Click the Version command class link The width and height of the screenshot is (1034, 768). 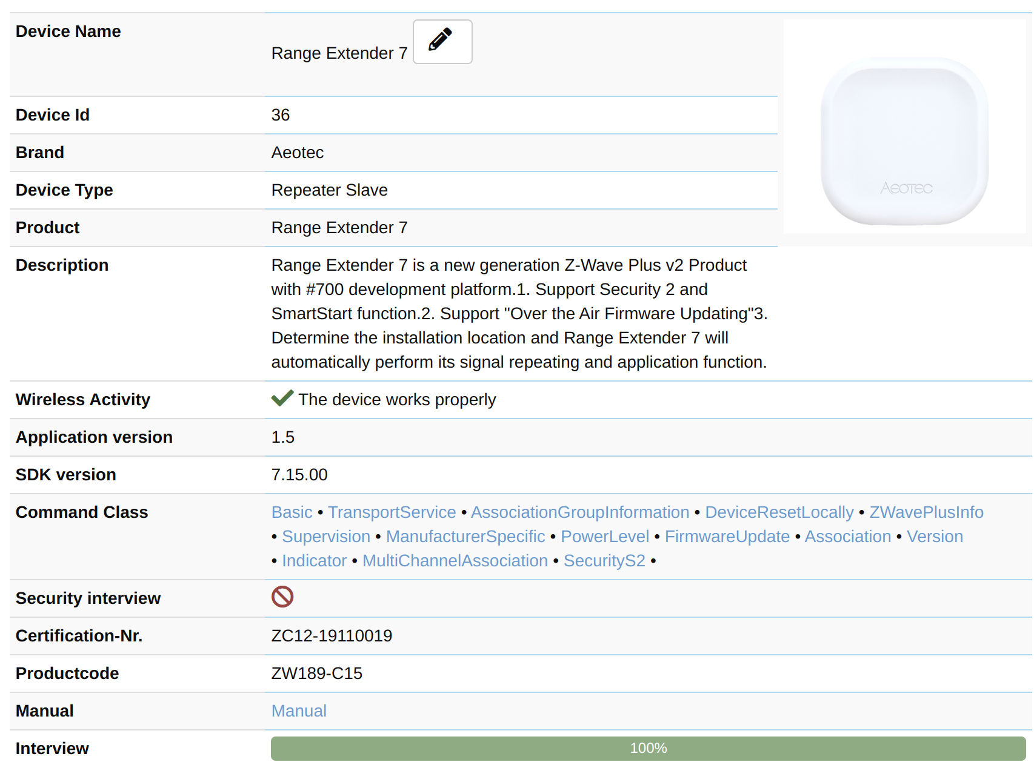point(935,536)
